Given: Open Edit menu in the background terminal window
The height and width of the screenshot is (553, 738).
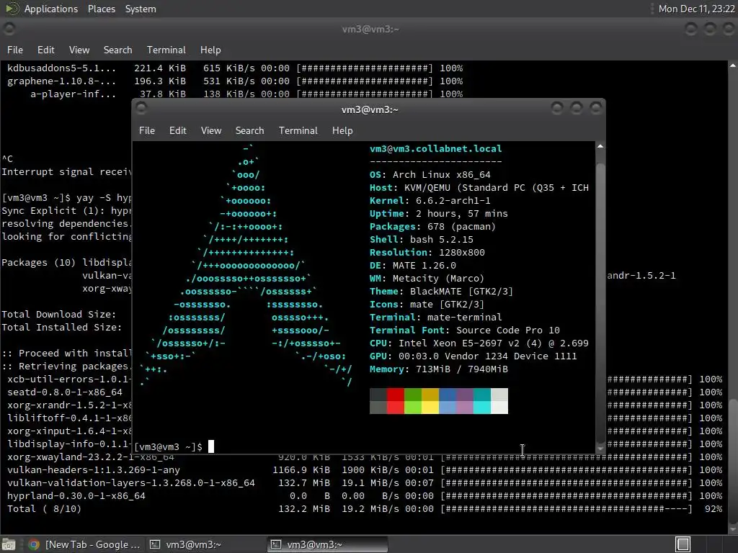Looking at the screenshot, I should coord(45,50).
